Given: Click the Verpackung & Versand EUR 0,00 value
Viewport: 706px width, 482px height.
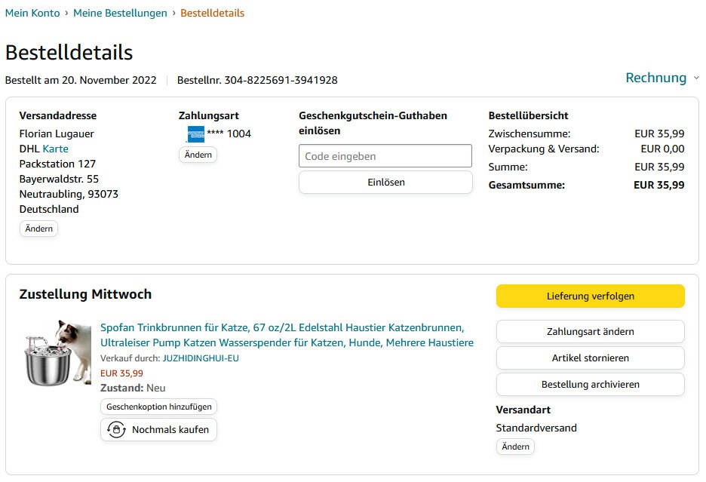Looking at the screenshot, I should coord(662,149).
